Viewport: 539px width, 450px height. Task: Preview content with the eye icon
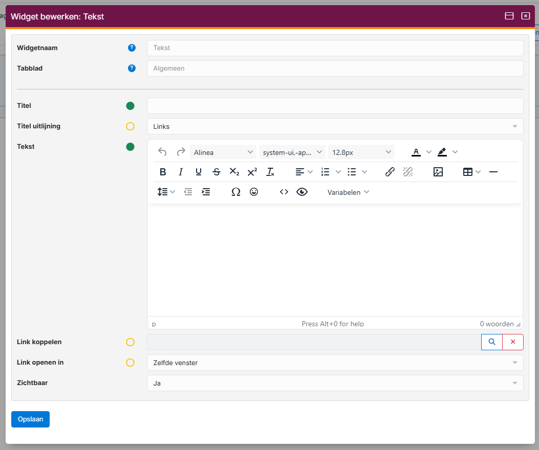point(302,192)
